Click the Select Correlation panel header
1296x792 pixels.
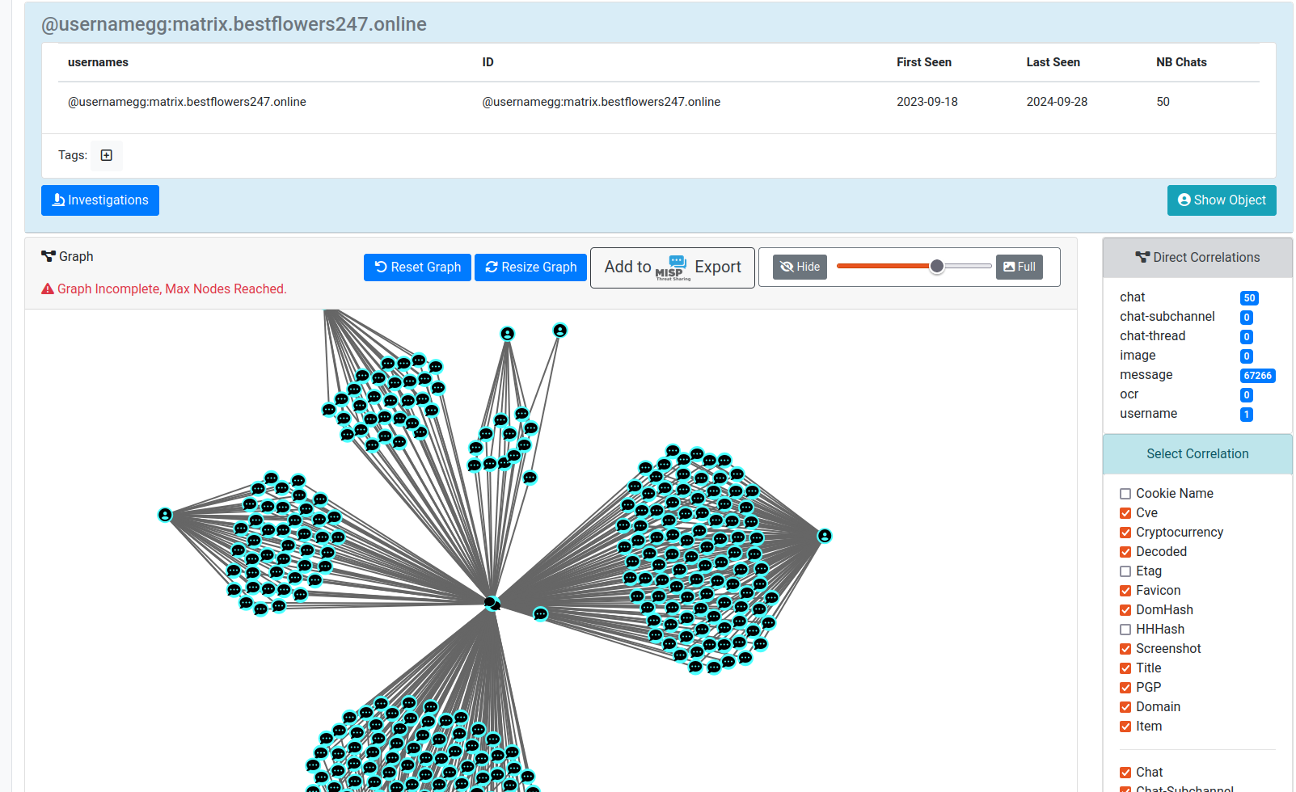pyautogui.click(x=1197, y=454)
